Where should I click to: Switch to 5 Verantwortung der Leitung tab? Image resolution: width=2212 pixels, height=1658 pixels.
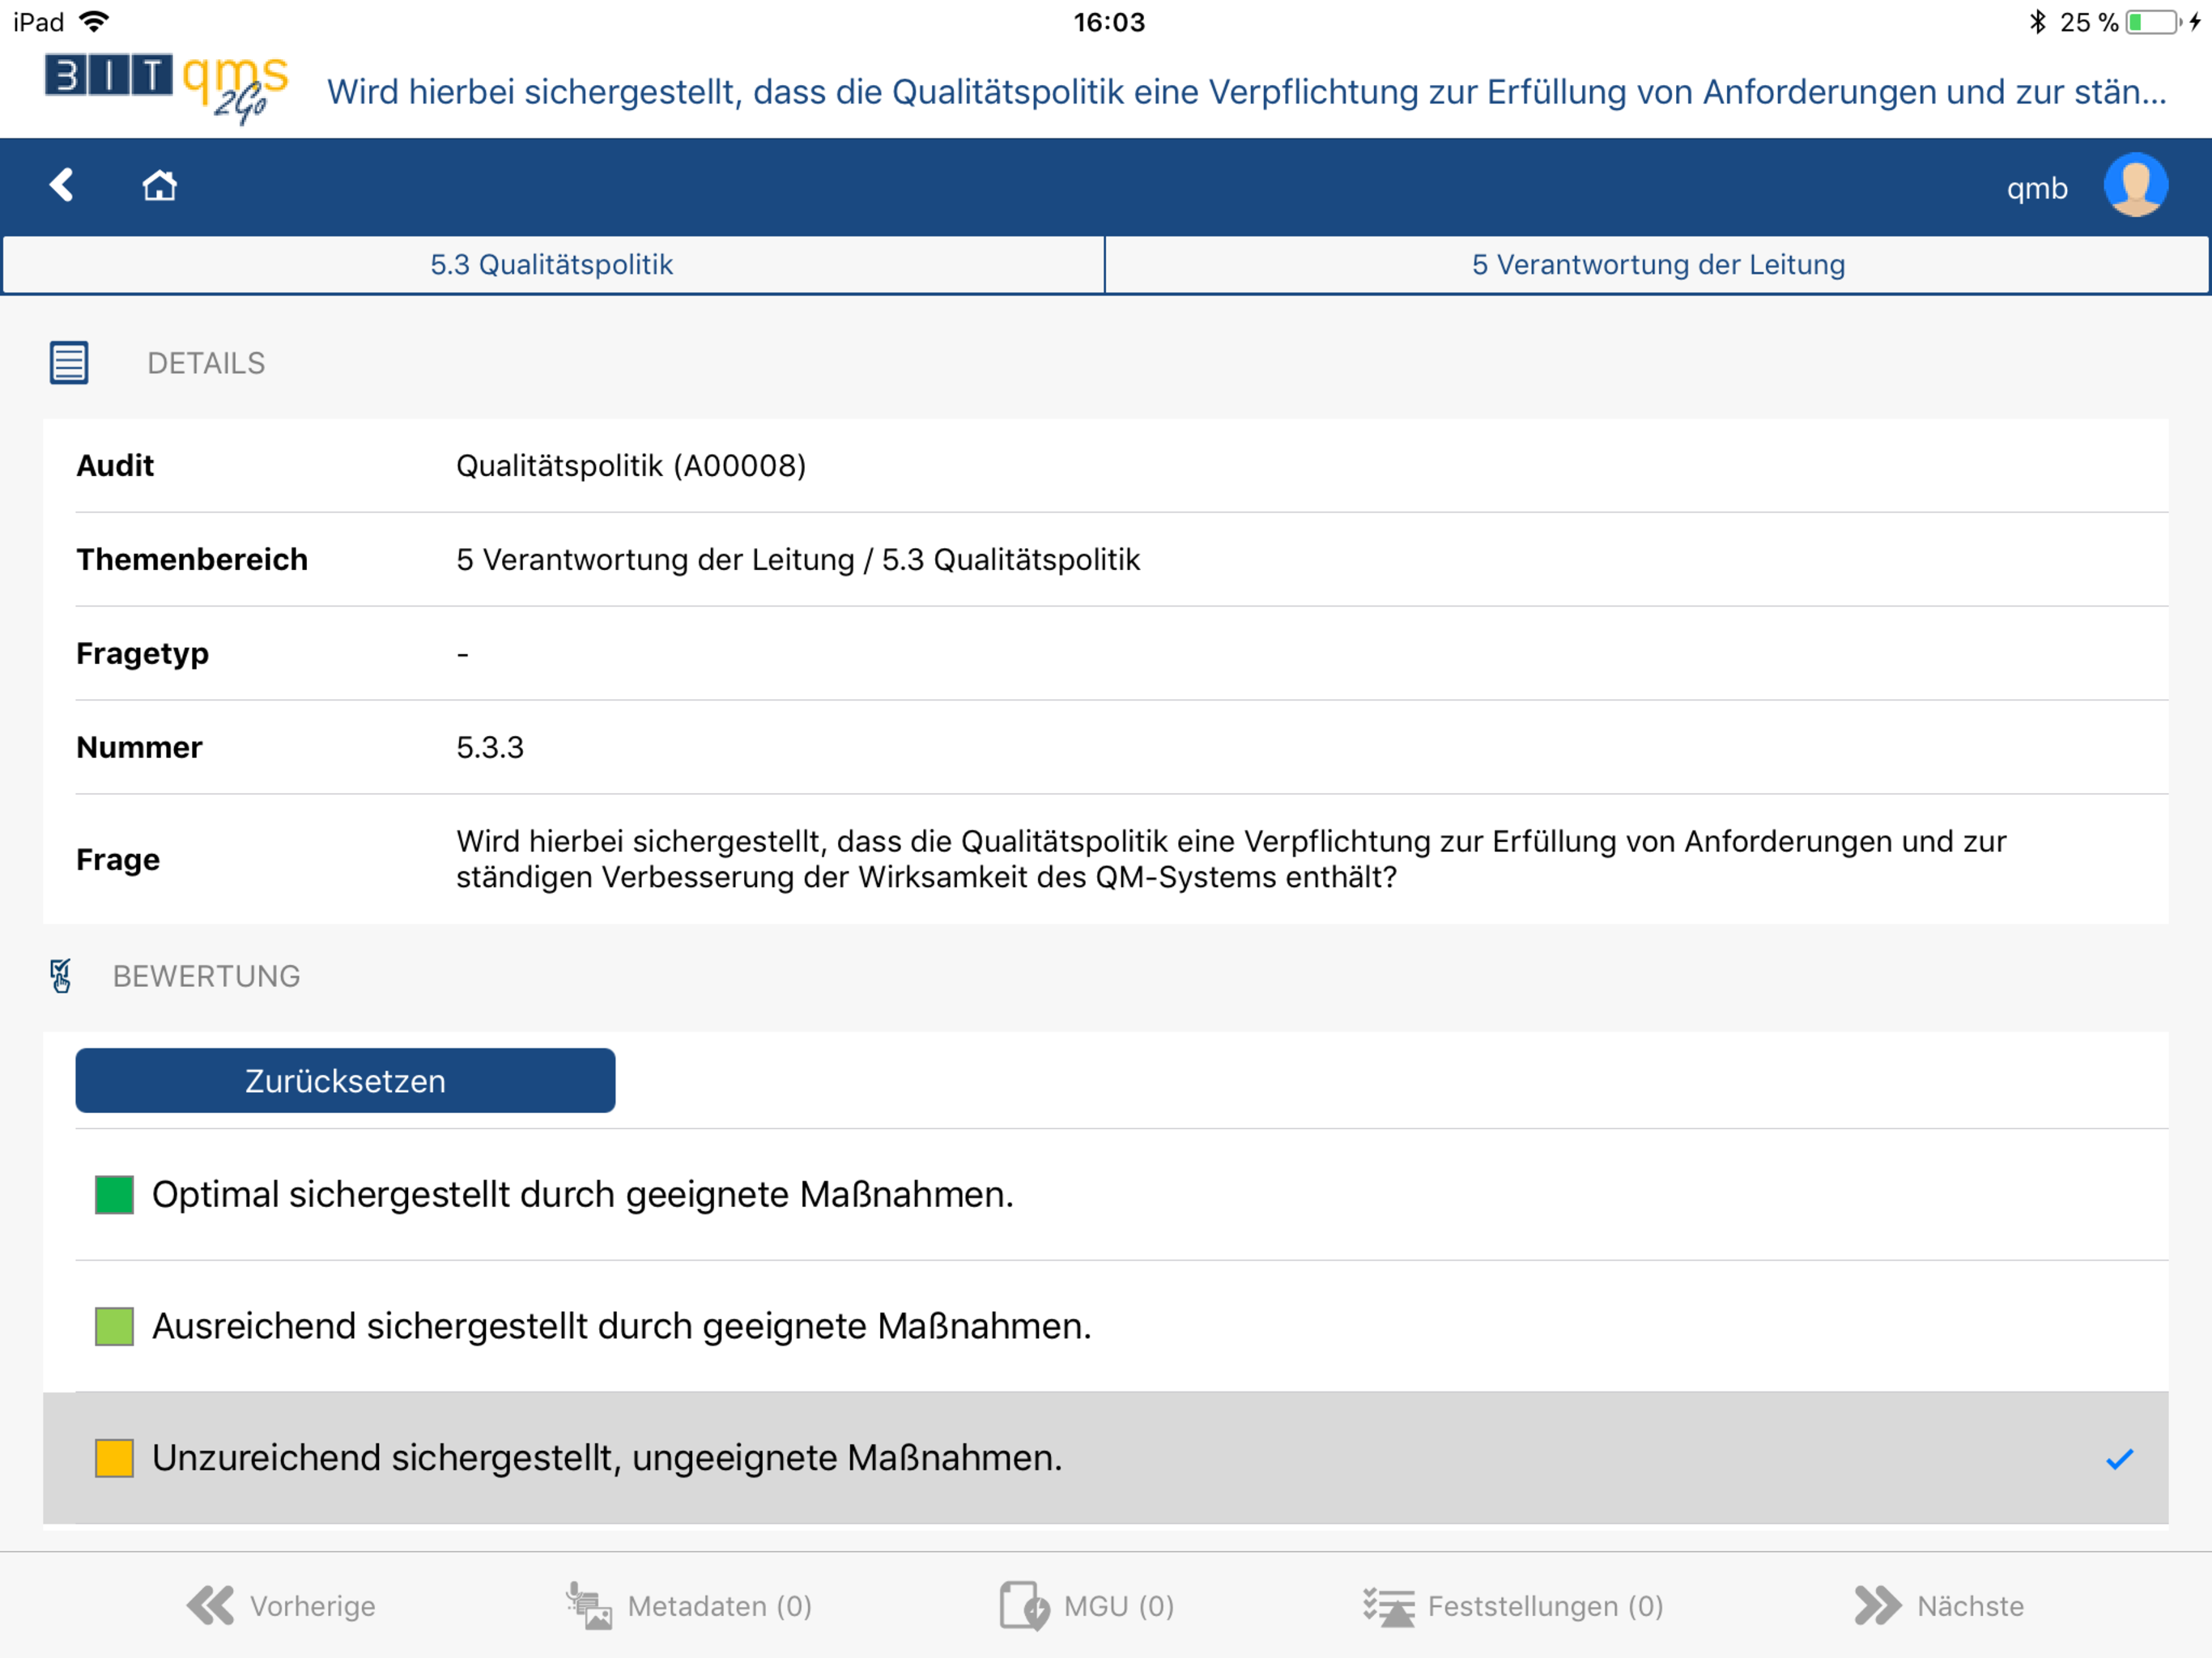click(x=1657, y=265)
